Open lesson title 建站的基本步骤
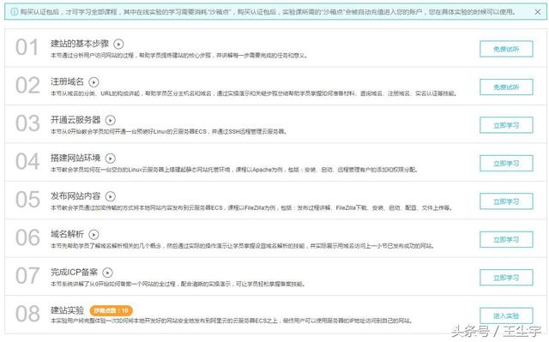 pyautogui.click(x=80, y=44)
